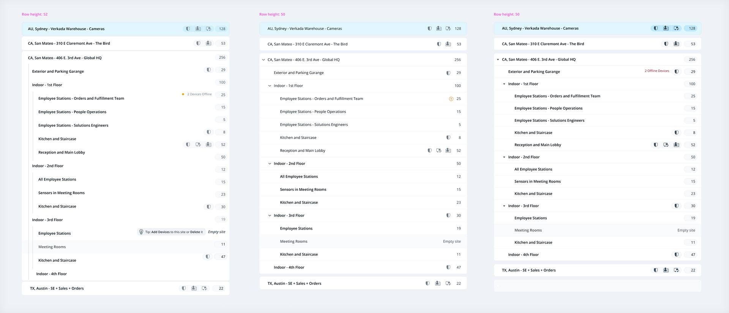729x313 pixels.
Task: Click shield icon on AU Sydney row, left panel
Action: tap(188, 29)
